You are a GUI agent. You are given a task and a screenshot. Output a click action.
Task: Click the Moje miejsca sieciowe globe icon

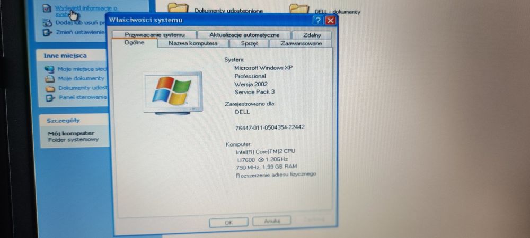click(x=49, y=69)
